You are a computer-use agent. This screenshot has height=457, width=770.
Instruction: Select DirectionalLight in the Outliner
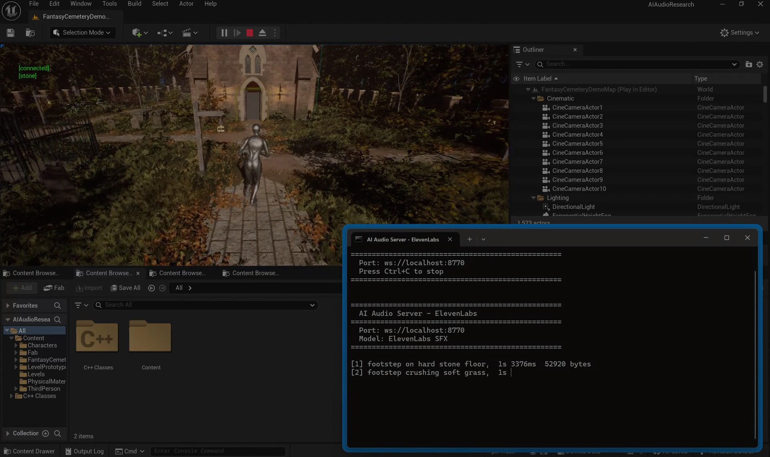point(573,207)
